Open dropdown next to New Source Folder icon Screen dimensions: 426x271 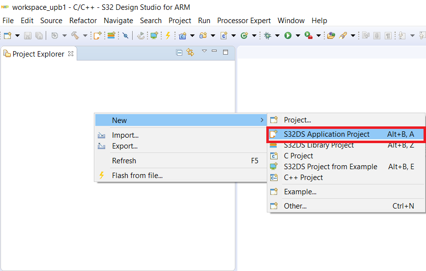click(213, 35)
